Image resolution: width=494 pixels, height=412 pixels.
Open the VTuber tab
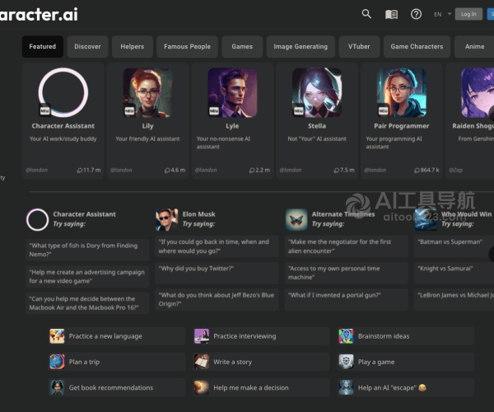[359, 47]
